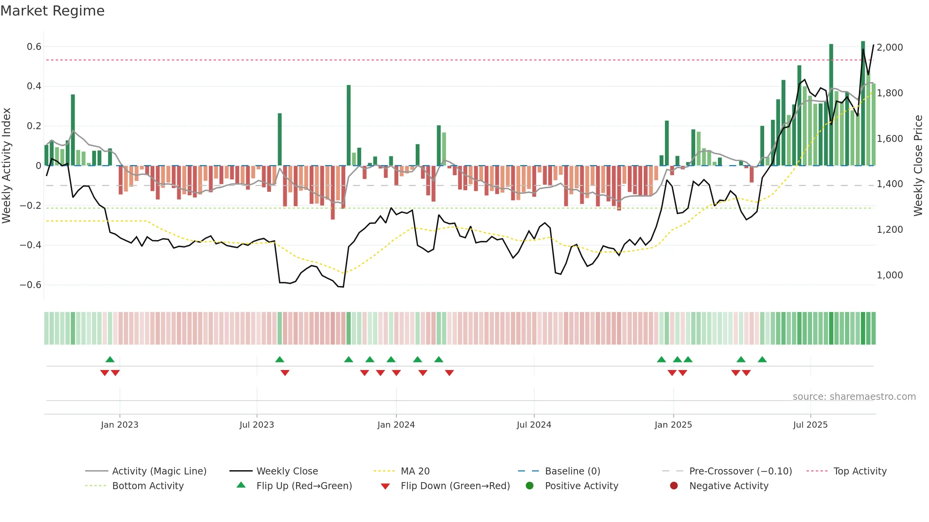Click the 1,000 price axis tick label
The width and height of the screenshot is (929, 522).
(x=890, y=275)
